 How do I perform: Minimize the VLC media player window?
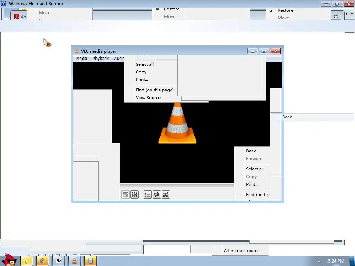click(x=252, y=51)
